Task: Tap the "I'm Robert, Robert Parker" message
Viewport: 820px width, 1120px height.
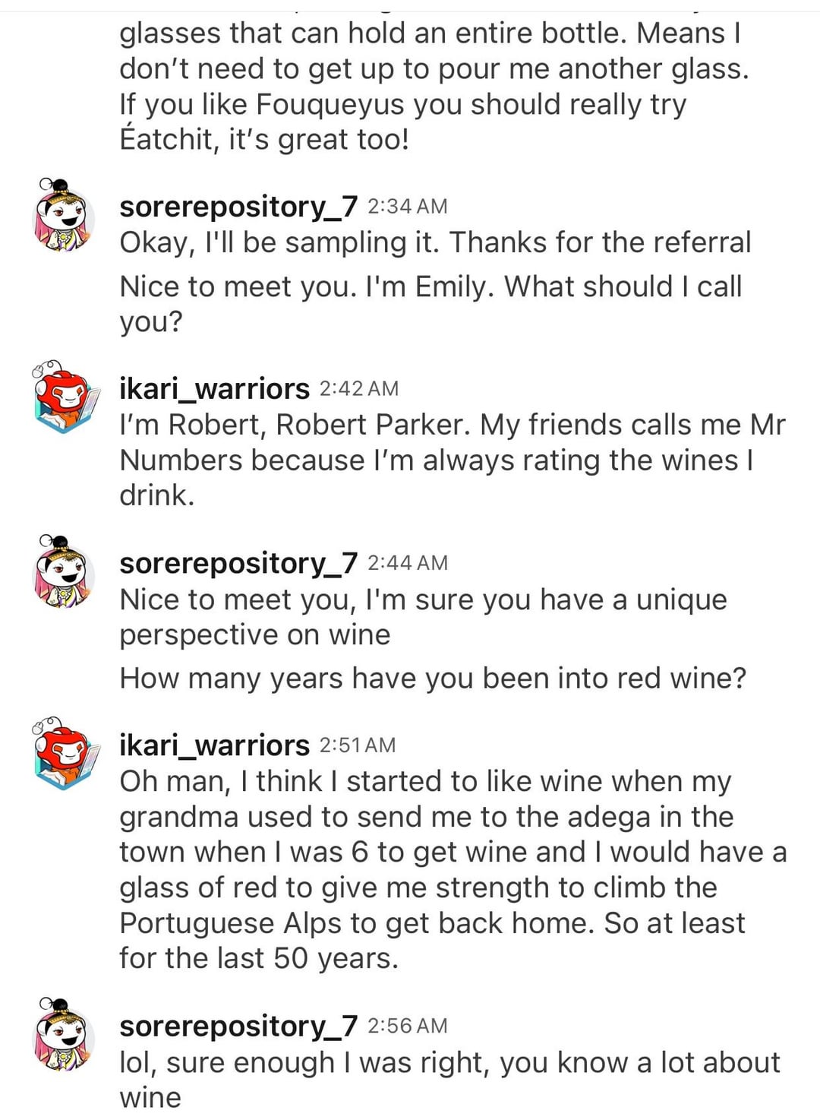Action: (x=452, y=460)
